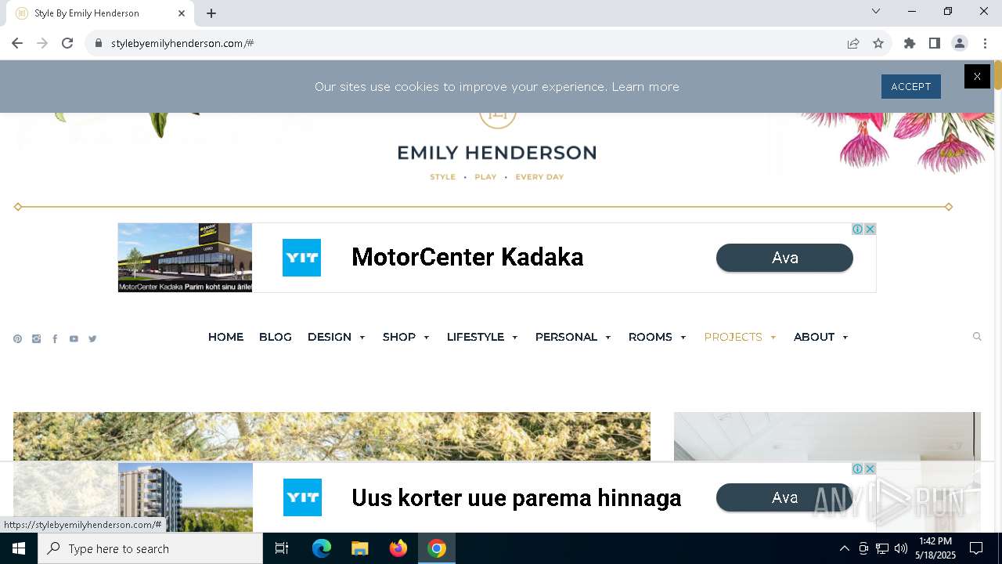Viewport: 1002px width, 564px height.
Task: Open the BLOG menu item
Action: [x=276, y=337]
